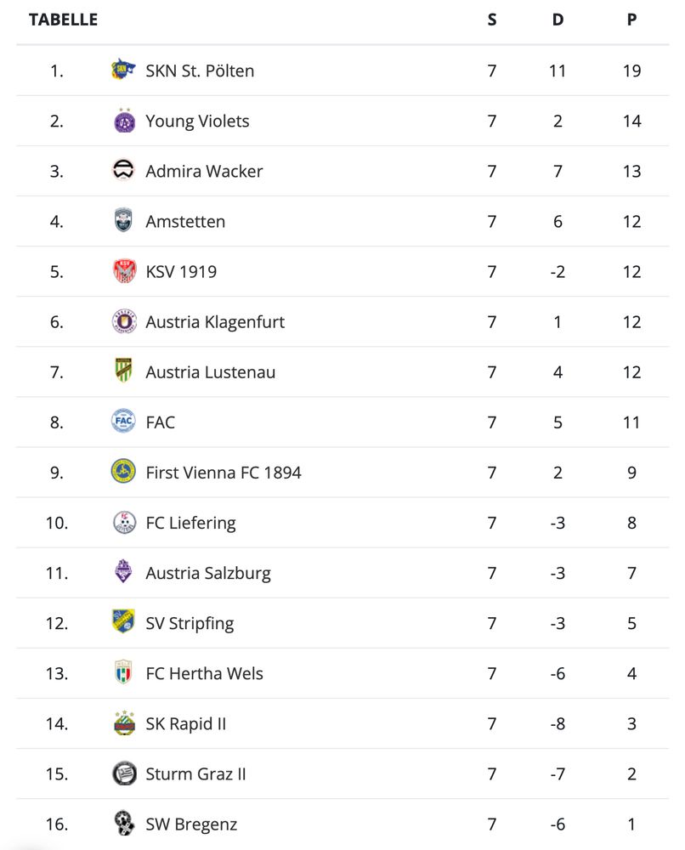Image resolution: width=685 pixels, height=850 pixels.
Task: Select the FC Hertha Wels team name
Action: coord(204,673)
